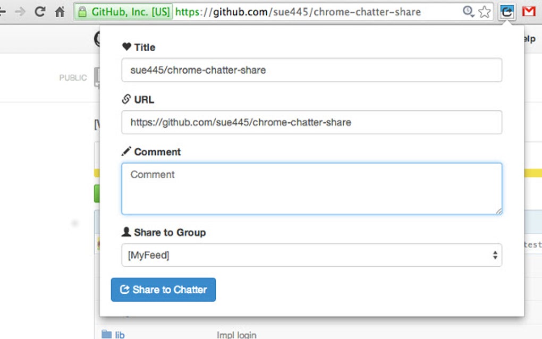This screenshot has height=339, width=542.
Task: Open the lib folder link
Action: pos(118,334)
